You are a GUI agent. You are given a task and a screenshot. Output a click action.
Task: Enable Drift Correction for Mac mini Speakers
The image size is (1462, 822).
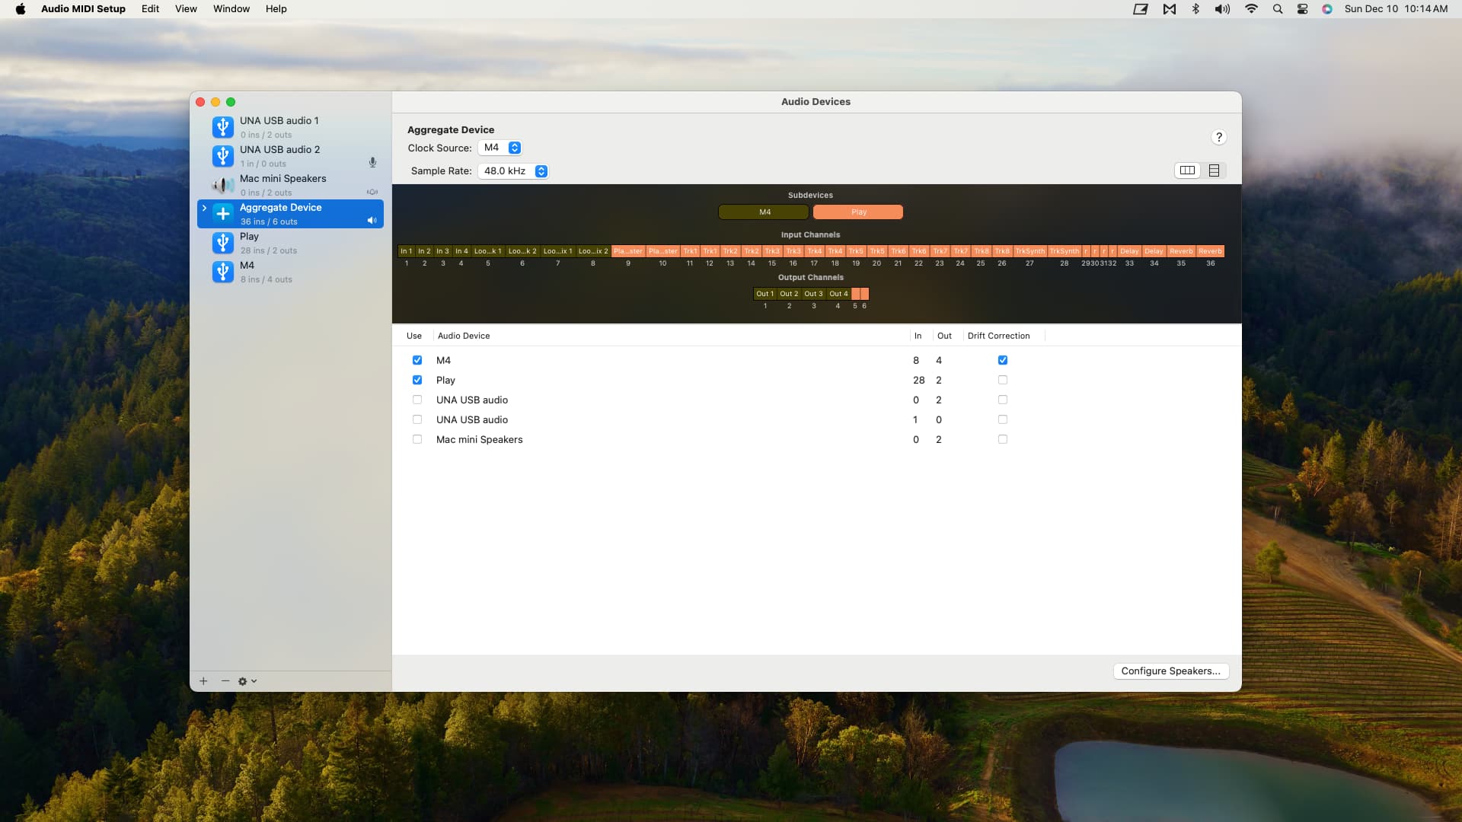click(x=1003, y=439)
